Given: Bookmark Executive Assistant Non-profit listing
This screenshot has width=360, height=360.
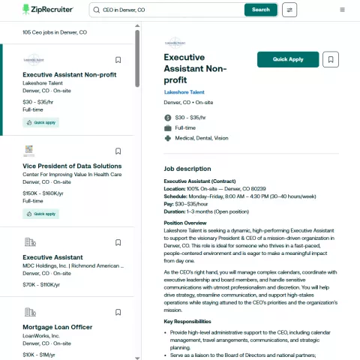Looking at the screenshot, I should pos(118,60).
